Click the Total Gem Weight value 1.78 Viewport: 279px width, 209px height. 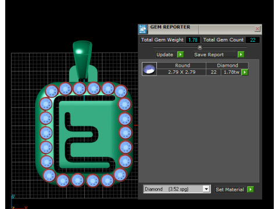click(193, 40)
